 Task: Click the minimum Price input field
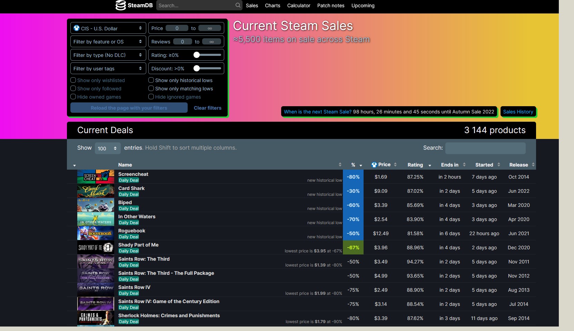point(177,28)
